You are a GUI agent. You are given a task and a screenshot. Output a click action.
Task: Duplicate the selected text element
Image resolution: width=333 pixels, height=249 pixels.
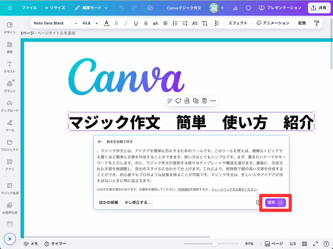coord(195,101)
